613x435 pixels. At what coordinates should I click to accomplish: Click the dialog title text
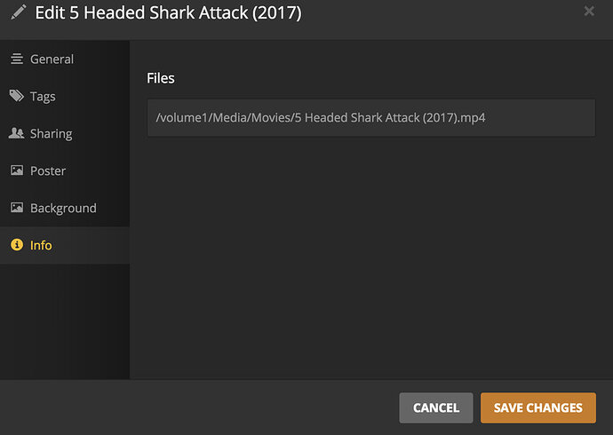[168, 13]
